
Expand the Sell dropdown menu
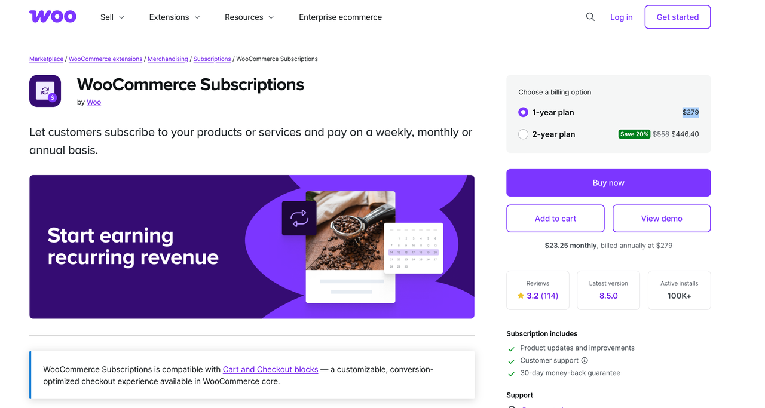click(112, 17)
